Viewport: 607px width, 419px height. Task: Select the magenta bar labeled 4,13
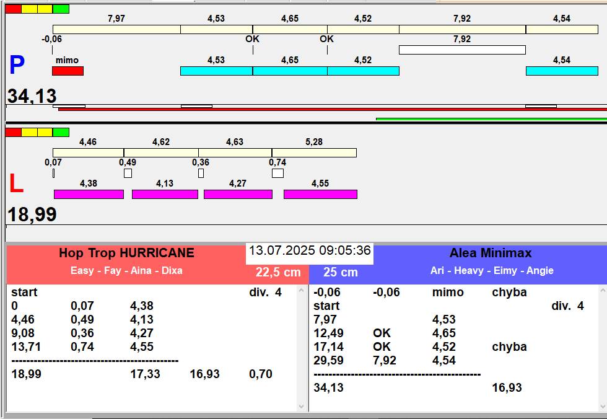tap(165, 194)
